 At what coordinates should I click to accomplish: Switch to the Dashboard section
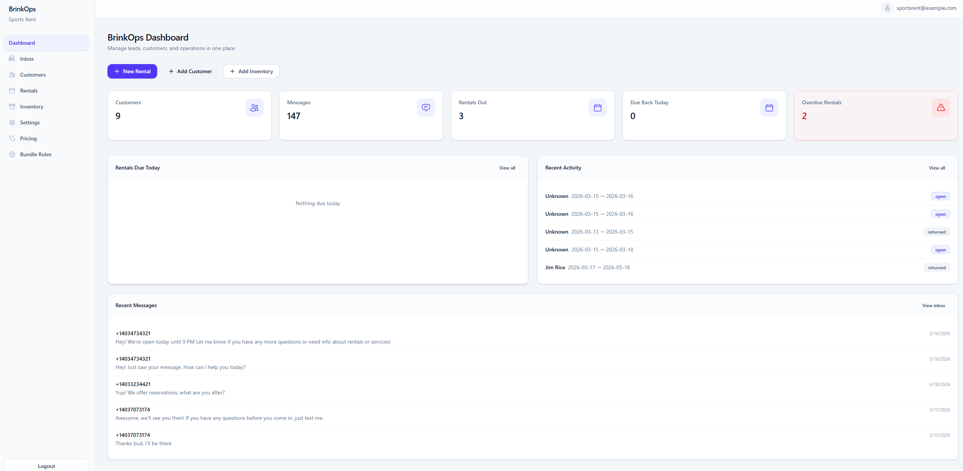[22, 42]
